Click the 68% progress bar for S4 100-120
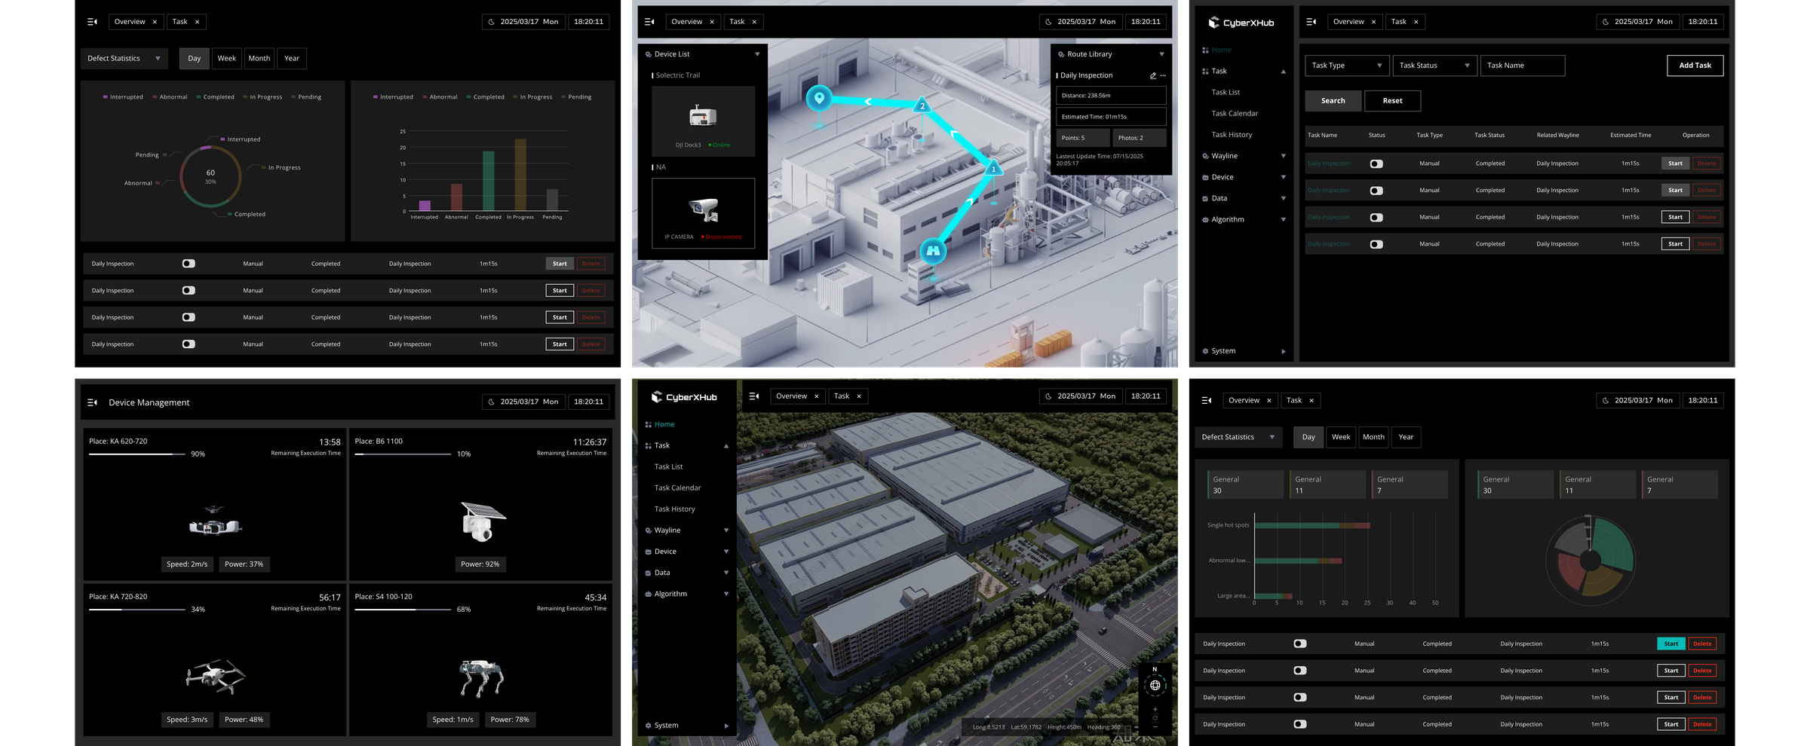The width and height of the screenshot is (1810, 746). (x=403, y=610)
